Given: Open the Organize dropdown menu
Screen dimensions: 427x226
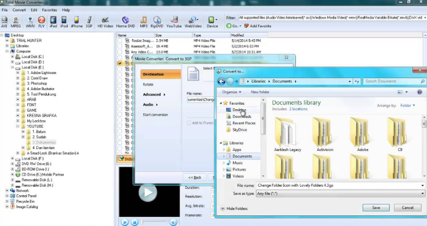Looking at the screenshot, I should (x=231, y=92).
